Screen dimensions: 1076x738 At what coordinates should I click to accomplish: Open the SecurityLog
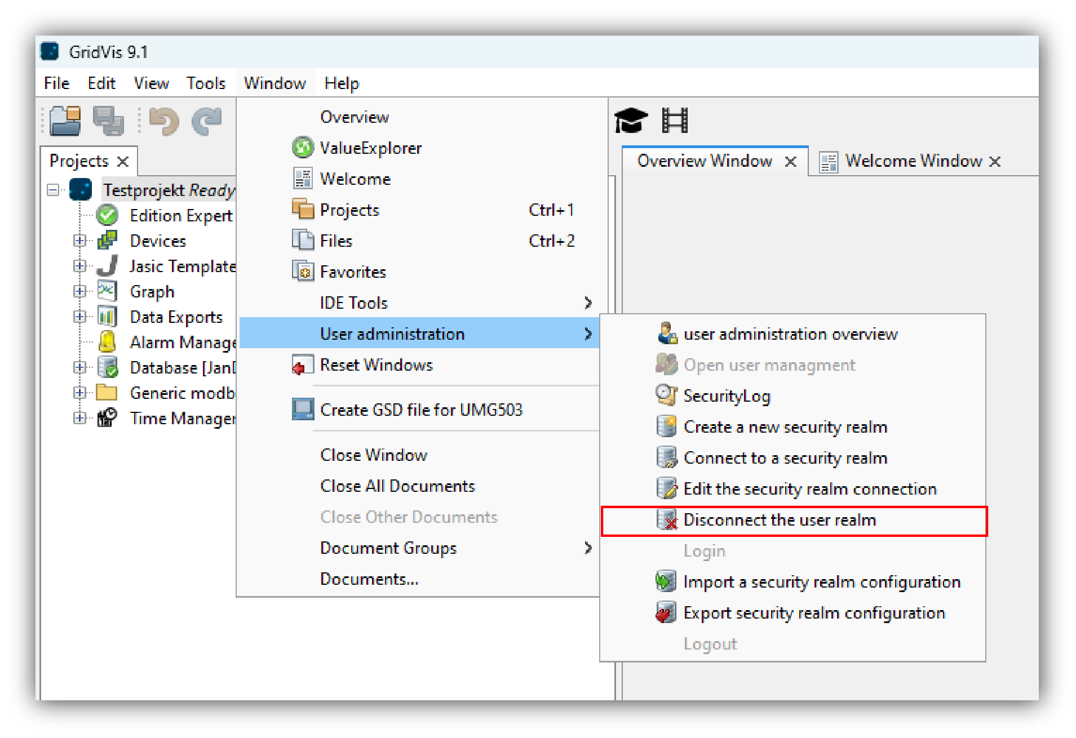(x=727, y=395)
